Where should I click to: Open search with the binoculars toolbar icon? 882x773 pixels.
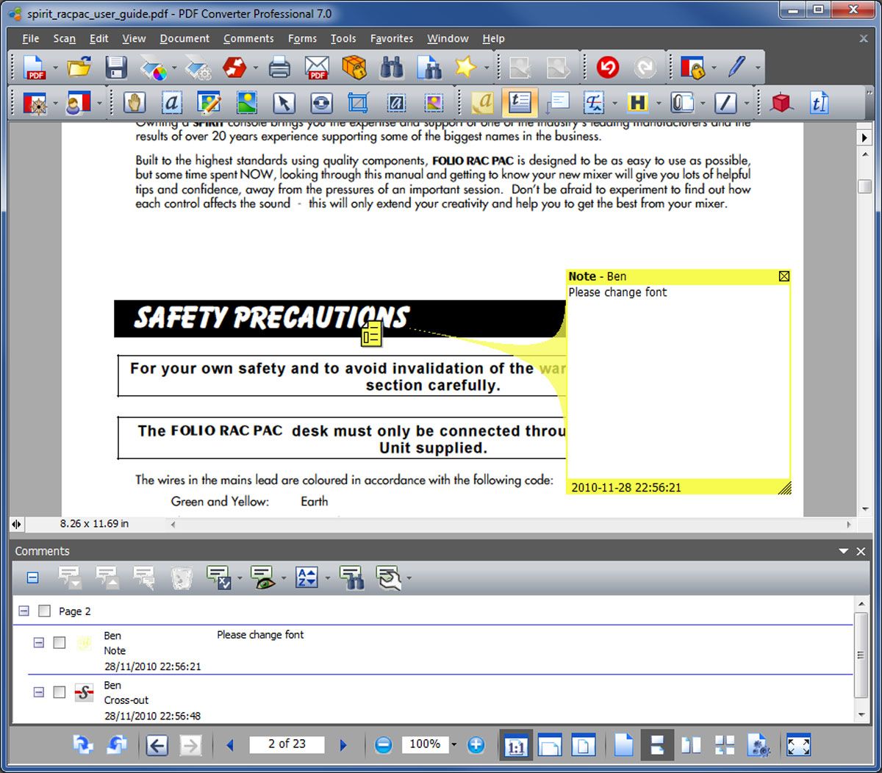click(392, 68)
